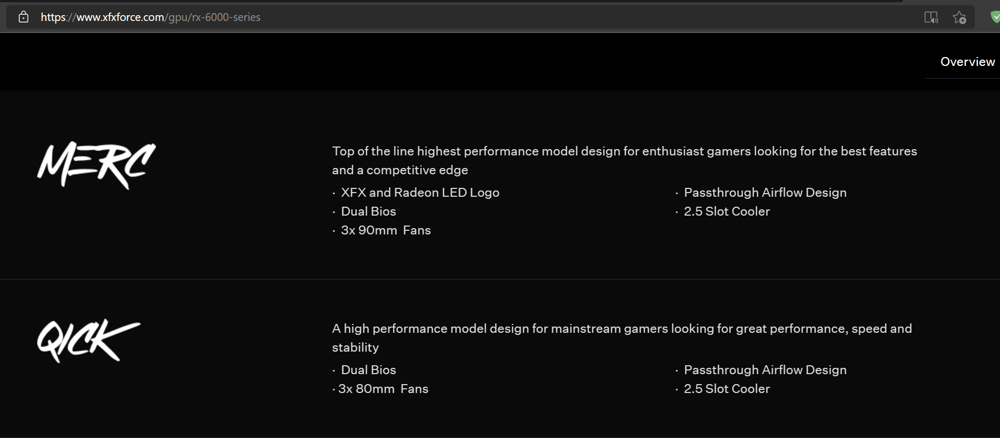Click Dual Bios under the QICK section
The height and width of the screenshot is (438, 1000).
pos(368,370)
